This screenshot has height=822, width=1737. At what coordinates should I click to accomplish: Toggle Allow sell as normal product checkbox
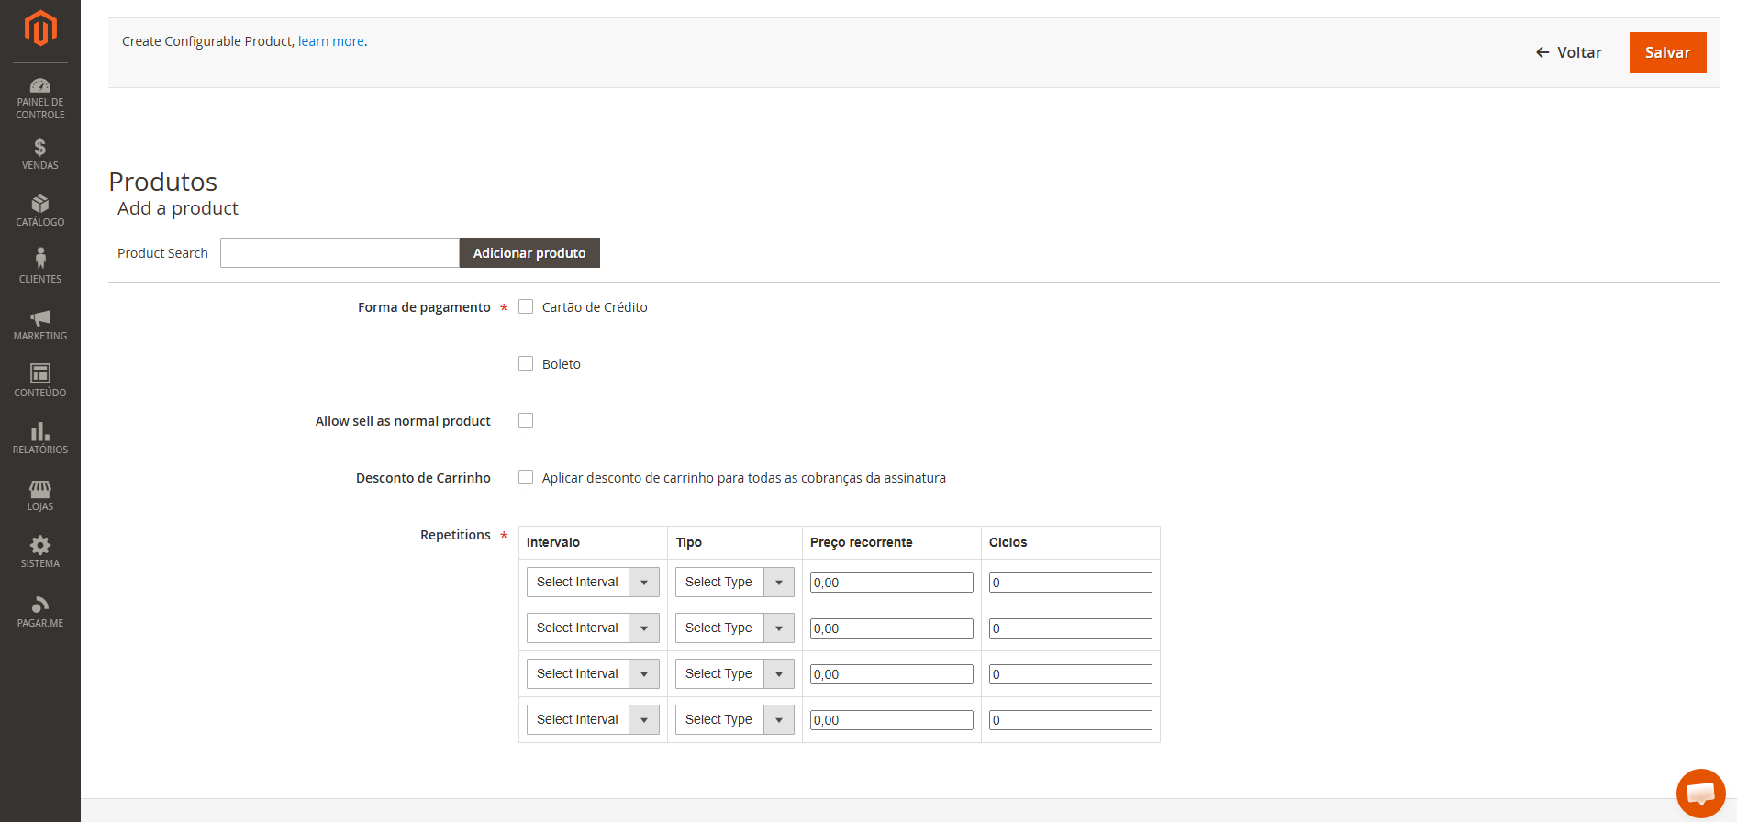[x=526, y=421]
